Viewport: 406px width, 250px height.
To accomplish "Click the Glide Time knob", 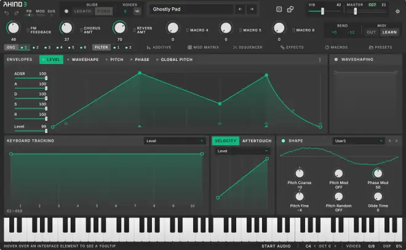I will coord(378,196).
